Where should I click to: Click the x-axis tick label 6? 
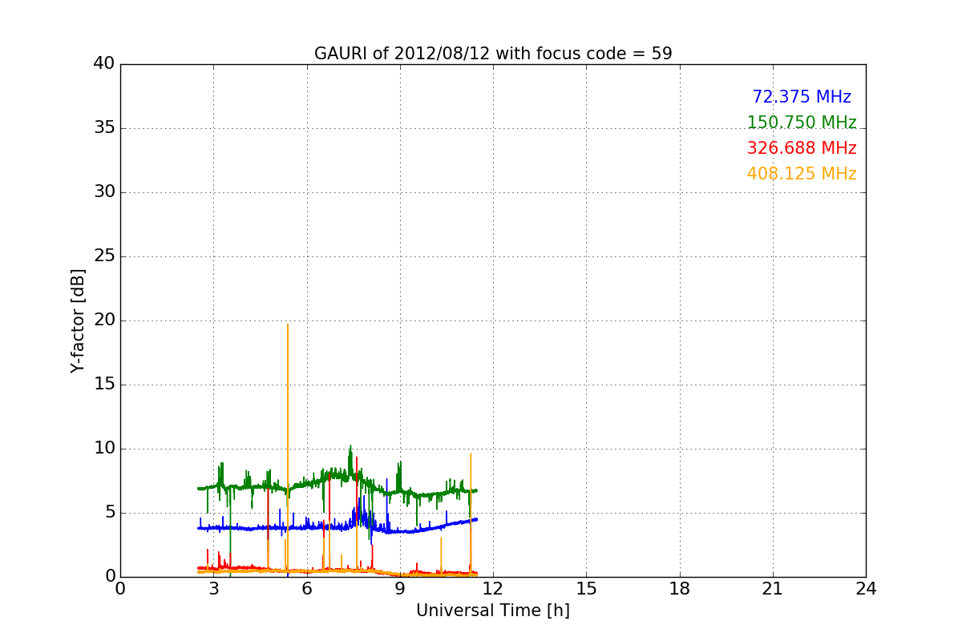307,589
